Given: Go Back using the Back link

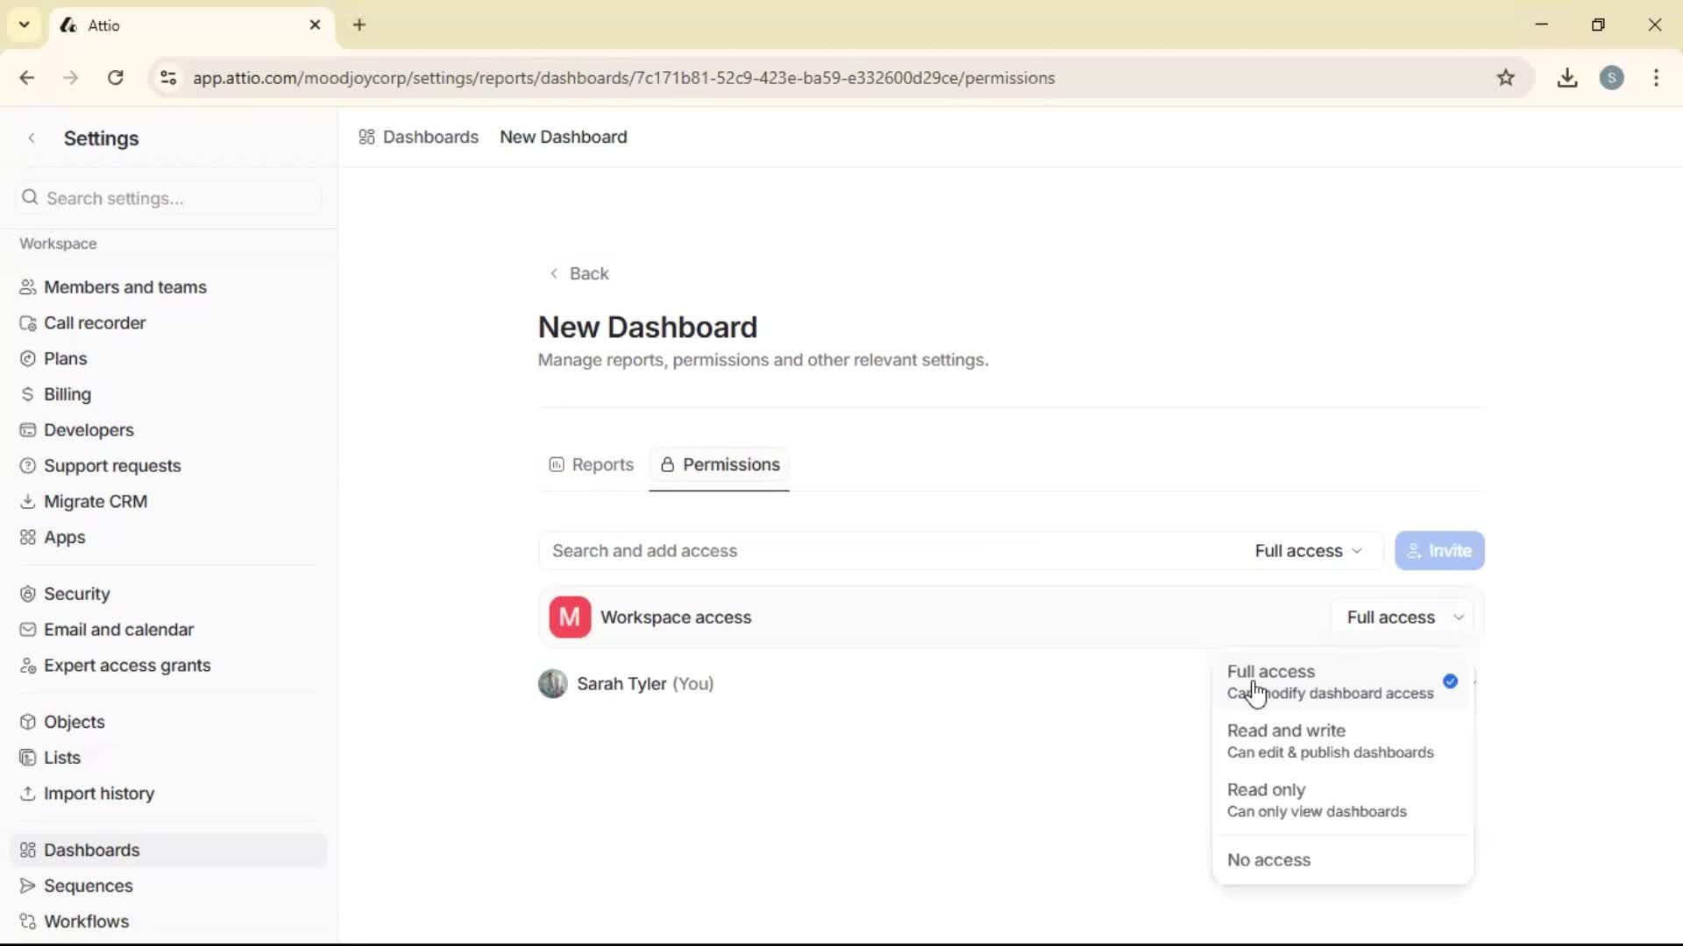Looking at the screenshot, I should pos(579,273).
